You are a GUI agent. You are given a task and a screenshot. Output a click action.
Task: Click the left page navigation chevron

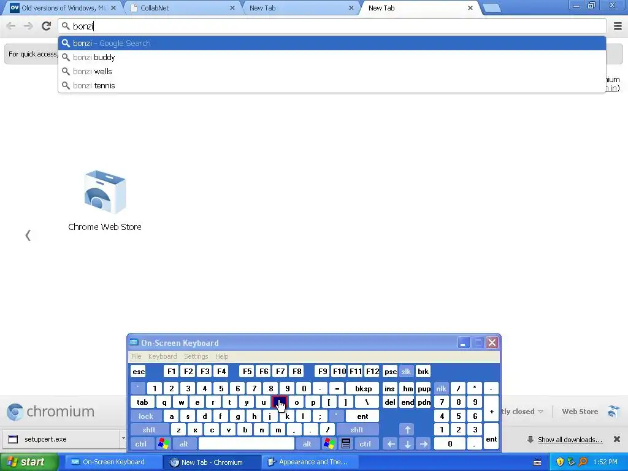point(28,235)
